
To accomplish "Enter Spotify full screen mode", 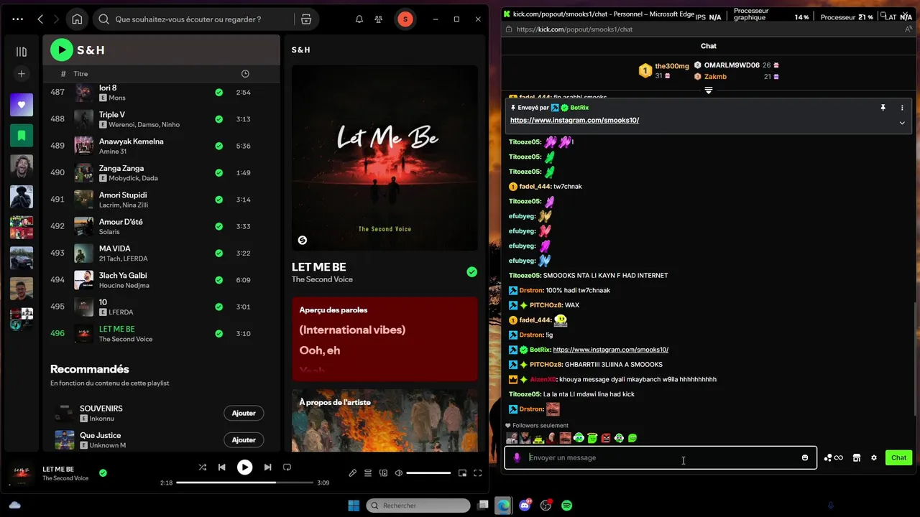I will tap(478, 473).
